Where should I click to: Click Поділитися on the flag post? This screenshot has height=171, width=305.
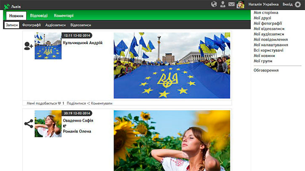[x=76, y=104]
